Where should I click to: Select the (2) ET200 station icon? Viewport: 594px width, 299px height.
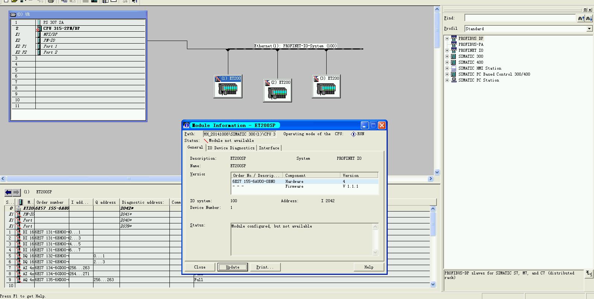277,90
